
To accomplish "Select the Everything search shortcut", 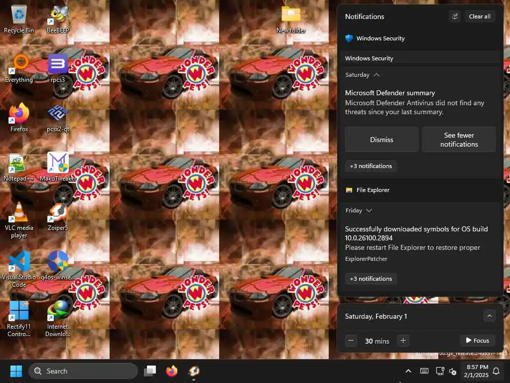I will click(19, 68).
